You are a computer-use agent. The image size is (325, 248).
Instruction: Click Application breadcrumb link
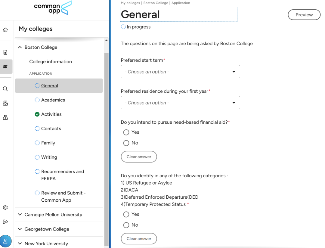point(181,3)
